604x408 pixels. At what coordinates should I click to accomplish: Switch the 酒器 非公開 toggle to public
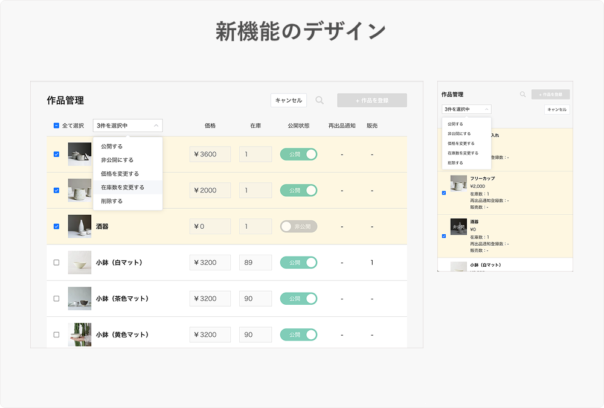tap(298, 226)
